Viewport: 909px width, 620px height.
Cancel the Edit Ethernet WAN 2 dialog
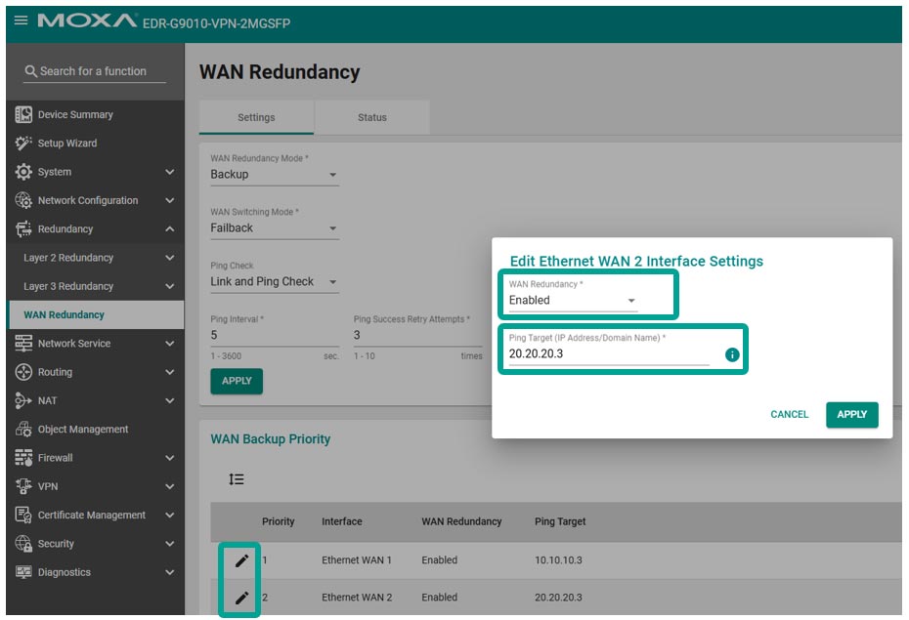coord(789,414)
